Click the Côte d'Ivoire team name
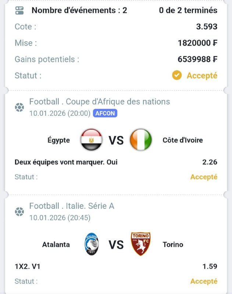232x294 pixels. click(183, 140)
